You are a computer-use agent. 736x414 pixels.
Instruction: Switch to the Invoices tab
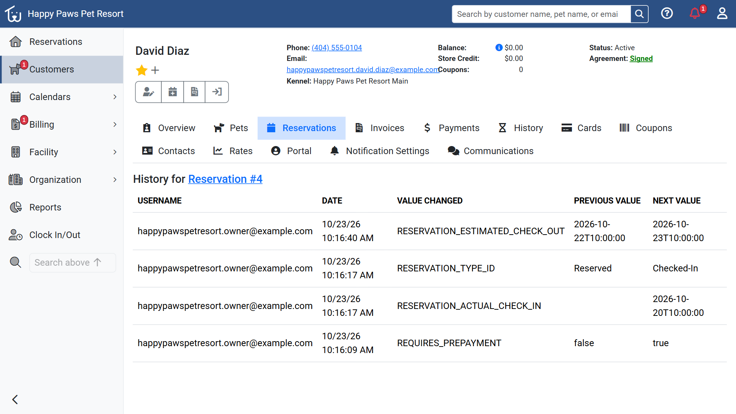(380, 128)
